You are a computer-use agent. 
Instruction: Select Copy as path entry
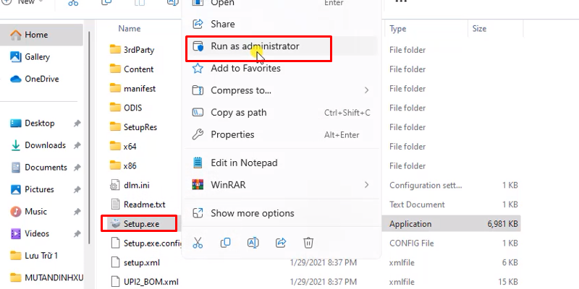[x=238, y=112]
